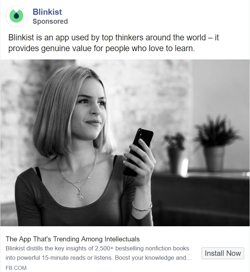Screen dimensions: 250x272
Task: Click the bracelet on the woman's wrist
Action: pos(142,207)
